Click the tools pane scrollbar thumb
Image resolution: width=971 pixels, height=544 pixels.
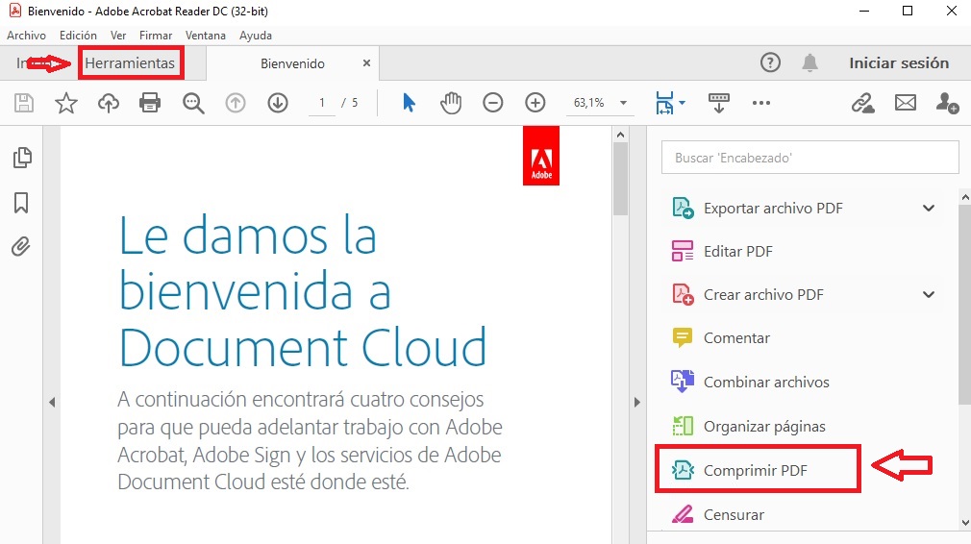click(x=965, y=304)
